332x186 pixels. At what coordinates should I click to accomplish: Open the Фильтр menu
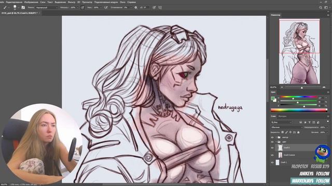(72, 2)
